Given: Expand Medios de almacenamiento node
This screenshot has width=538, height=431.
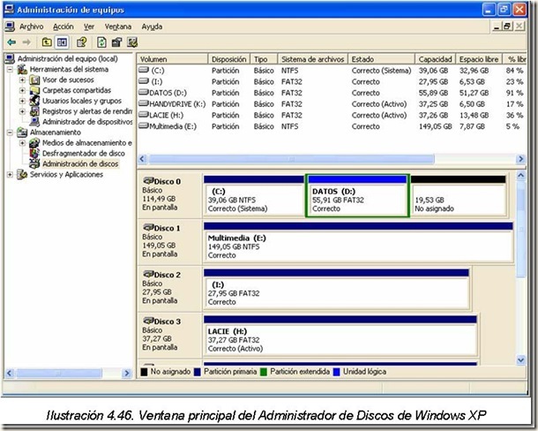Looking at the screenshot, I should (x=23, y=142).
